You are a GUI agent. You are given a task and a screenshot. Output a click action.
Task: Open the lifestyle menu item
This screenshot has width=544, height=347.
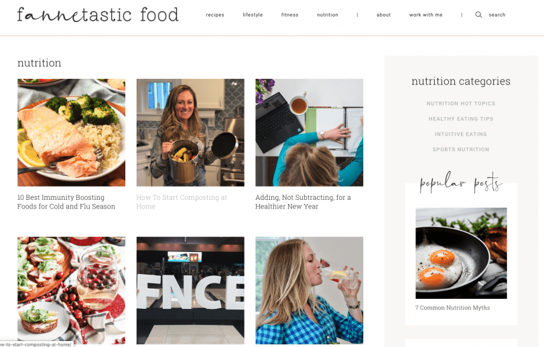(x=253, y=15)
